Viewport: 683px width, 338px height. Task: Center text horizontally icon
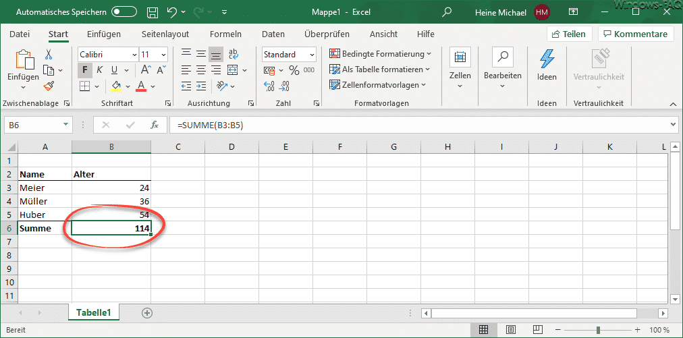click(x=201, y=69)
